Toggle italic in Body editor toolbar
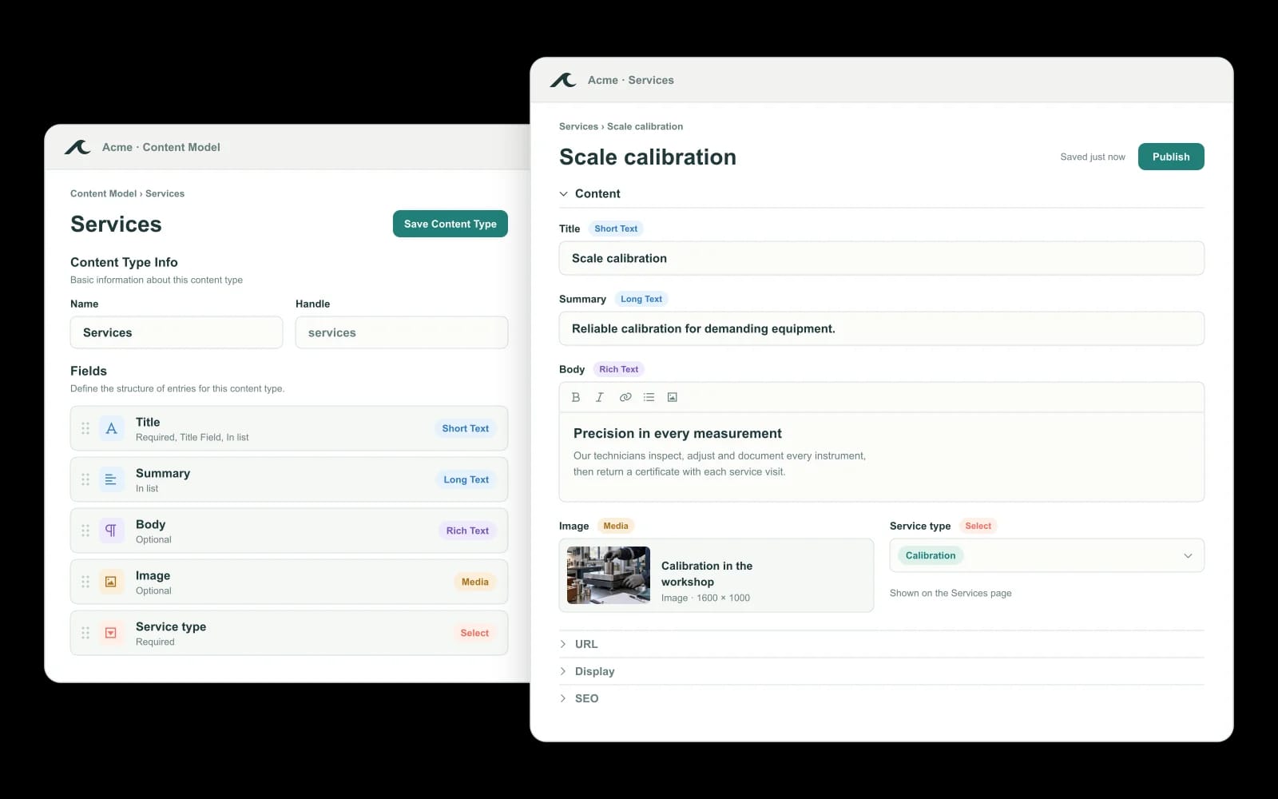The height and width of the screenshot is (799, 1278). (600, 397)
